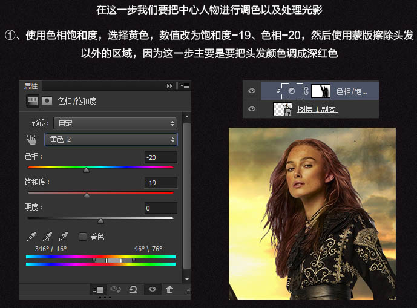Click the scrollbar down arrow in Properties
Image resolution: width=417 pixels, height=308 pixels.
coord(187,279)
